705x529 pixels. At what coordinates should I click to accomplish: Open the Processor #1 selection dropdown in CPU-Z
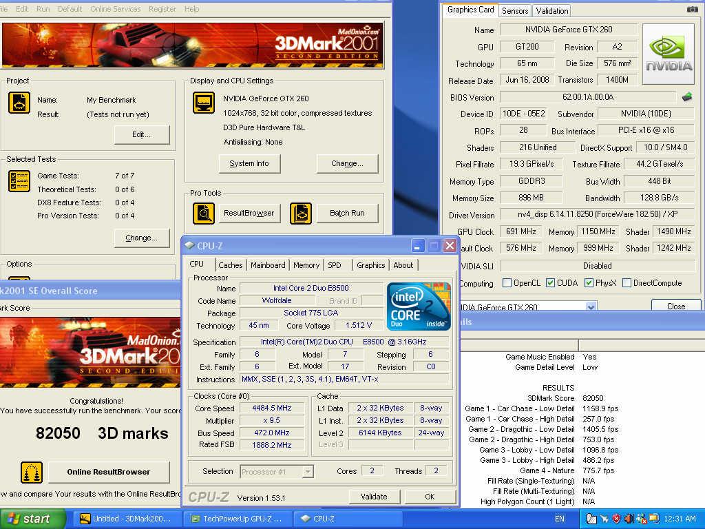point(308,472)
